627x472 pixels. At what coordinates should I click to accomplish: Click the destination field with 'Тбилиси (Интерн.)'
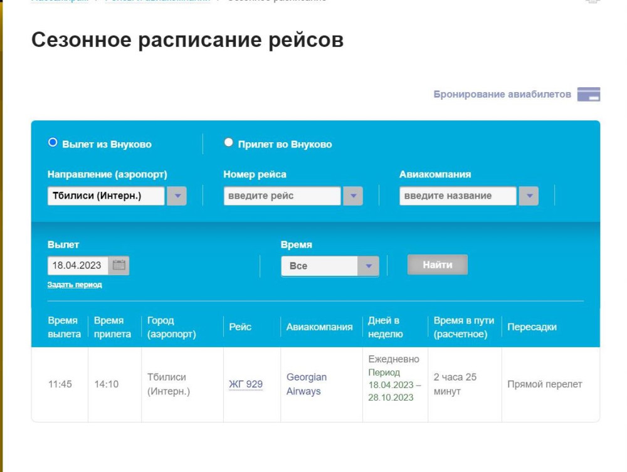coord(106,196)
